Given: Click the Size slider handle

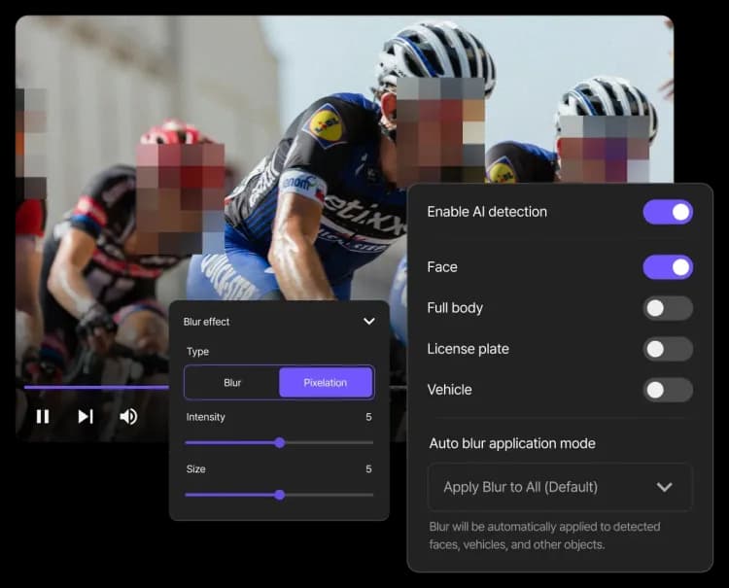Looking at the screenshot, I should [x=280, y=494].
